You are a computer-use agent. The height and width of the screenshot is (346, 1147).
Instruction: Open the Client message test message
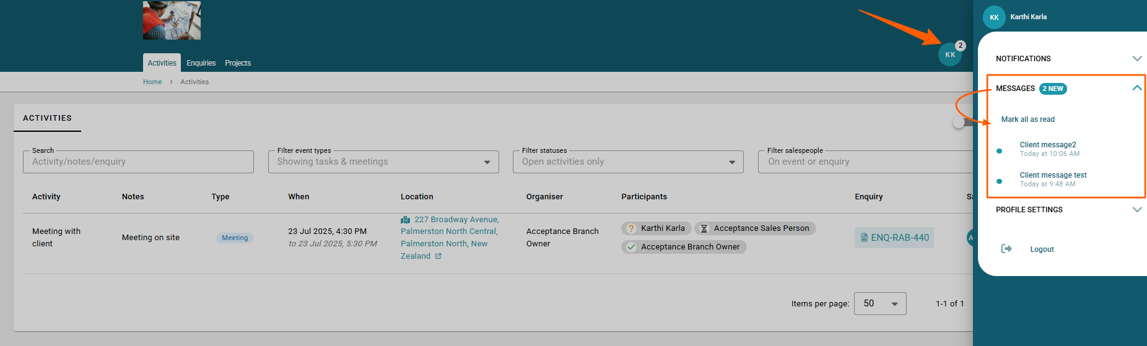1053,175
